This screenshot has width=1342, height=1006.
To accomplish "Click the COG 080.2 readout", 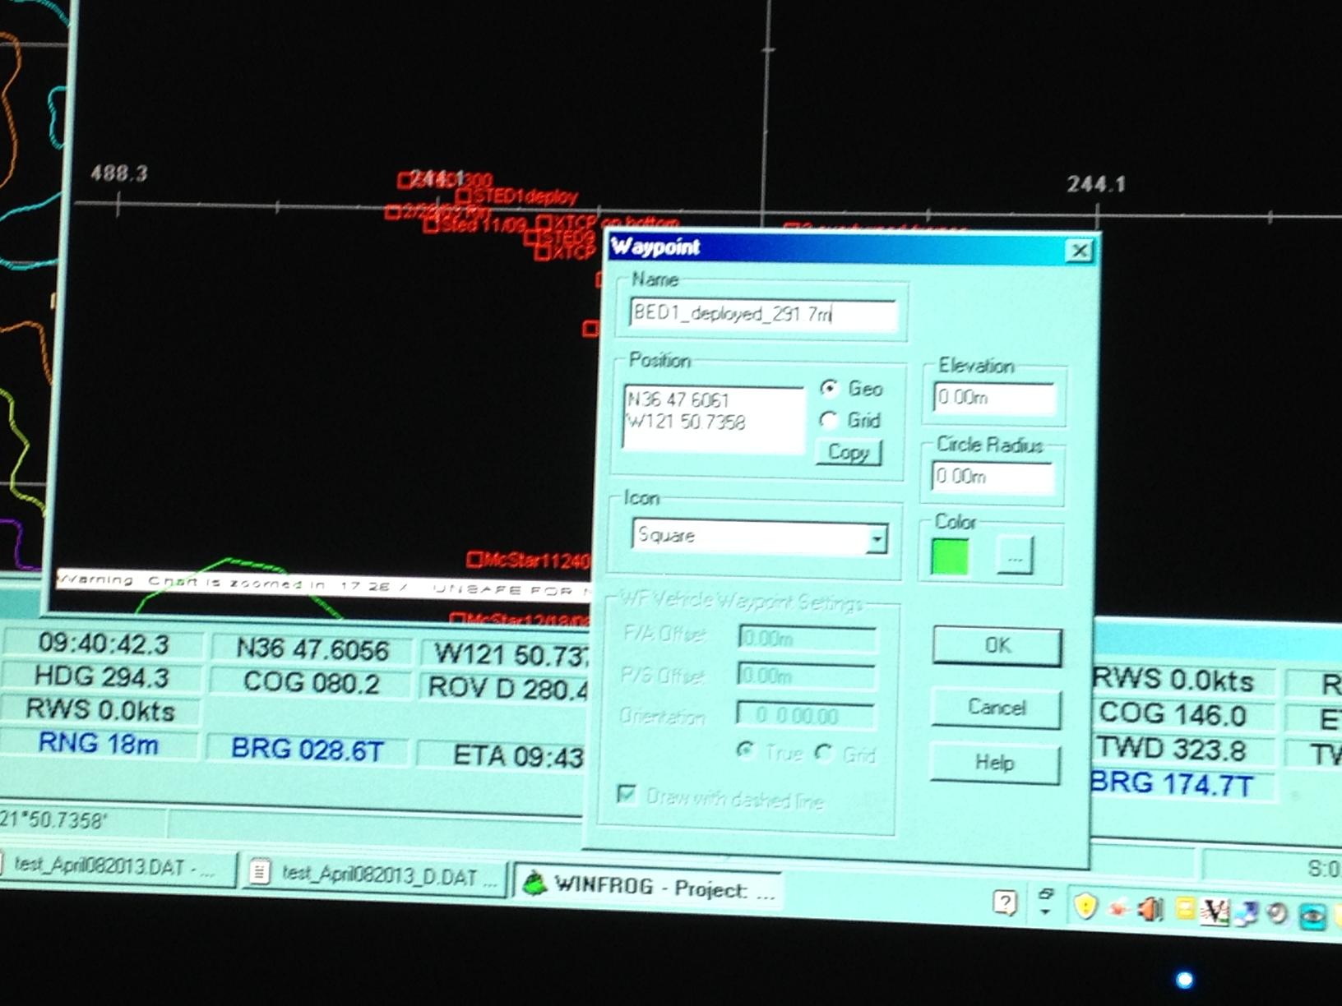I will (311, 683).
